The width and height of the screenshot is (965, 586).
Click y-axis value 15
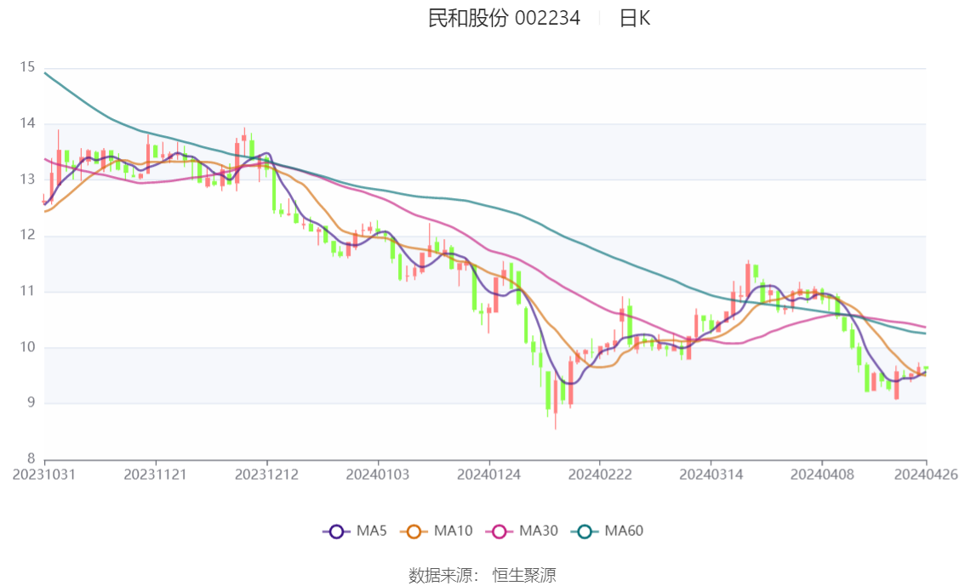click(27, 67)
